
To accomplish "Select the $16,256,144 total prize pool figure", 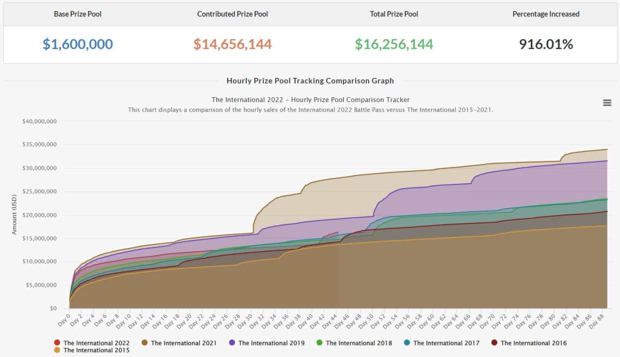I will 394,45.
